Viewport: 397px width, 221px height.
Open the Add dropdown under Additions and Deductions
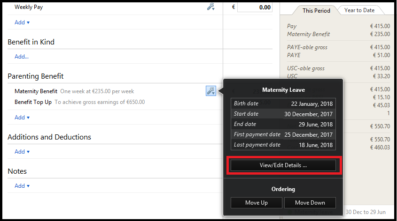(22, 152)
